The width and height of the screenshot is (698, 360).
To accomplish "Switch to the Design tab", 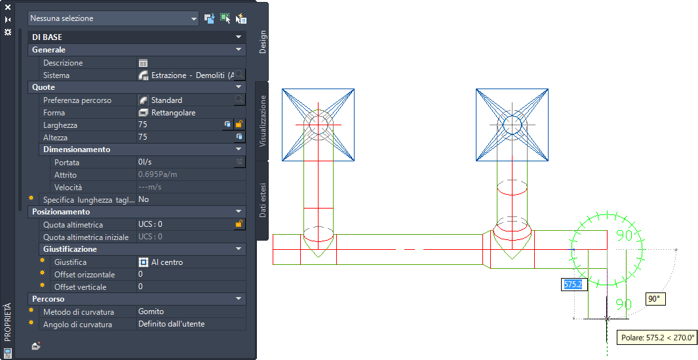I will coord(263,42).
